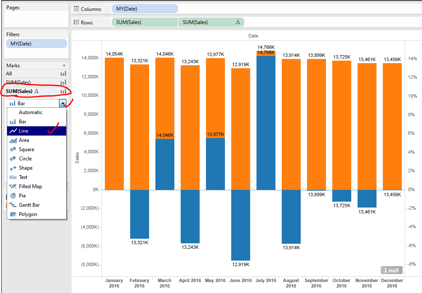Select SUM(Sales) delta marks card row
The width and height of the screenshot is (422, 293).
coord(36,91)
